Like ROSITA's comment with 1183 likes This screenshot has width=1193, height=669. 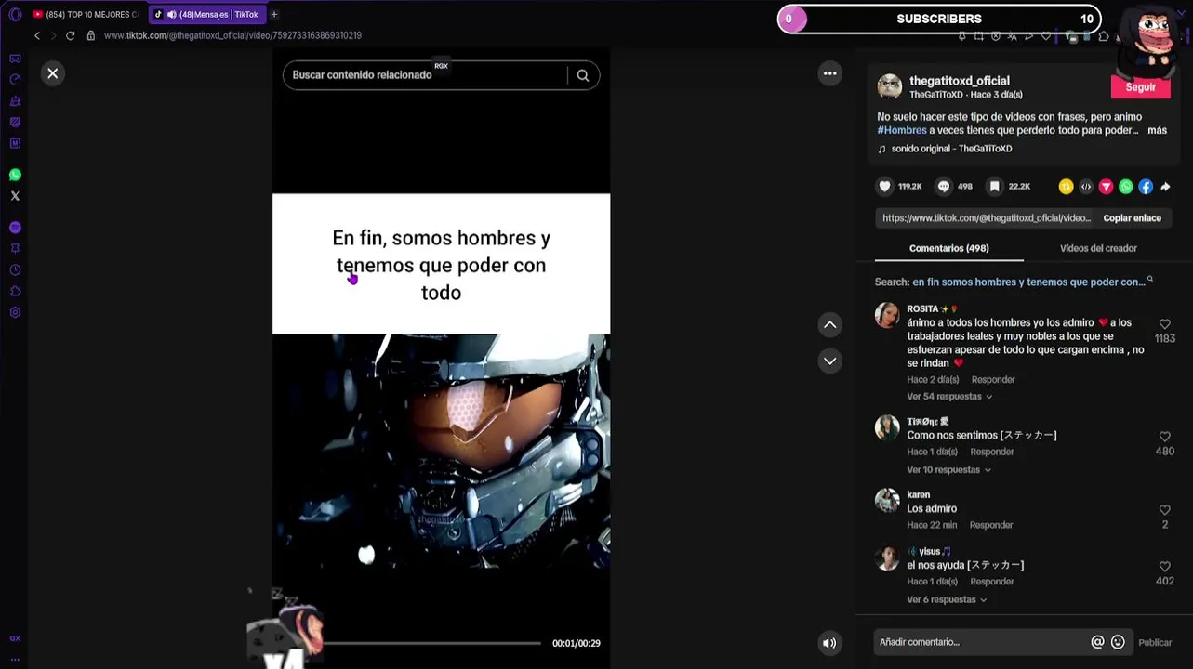(1164, 324)
